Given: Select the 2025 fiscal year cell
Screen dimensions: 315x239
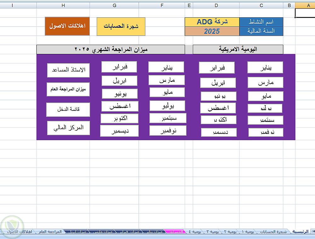Looking at the screenshot, I should point(212,31).
